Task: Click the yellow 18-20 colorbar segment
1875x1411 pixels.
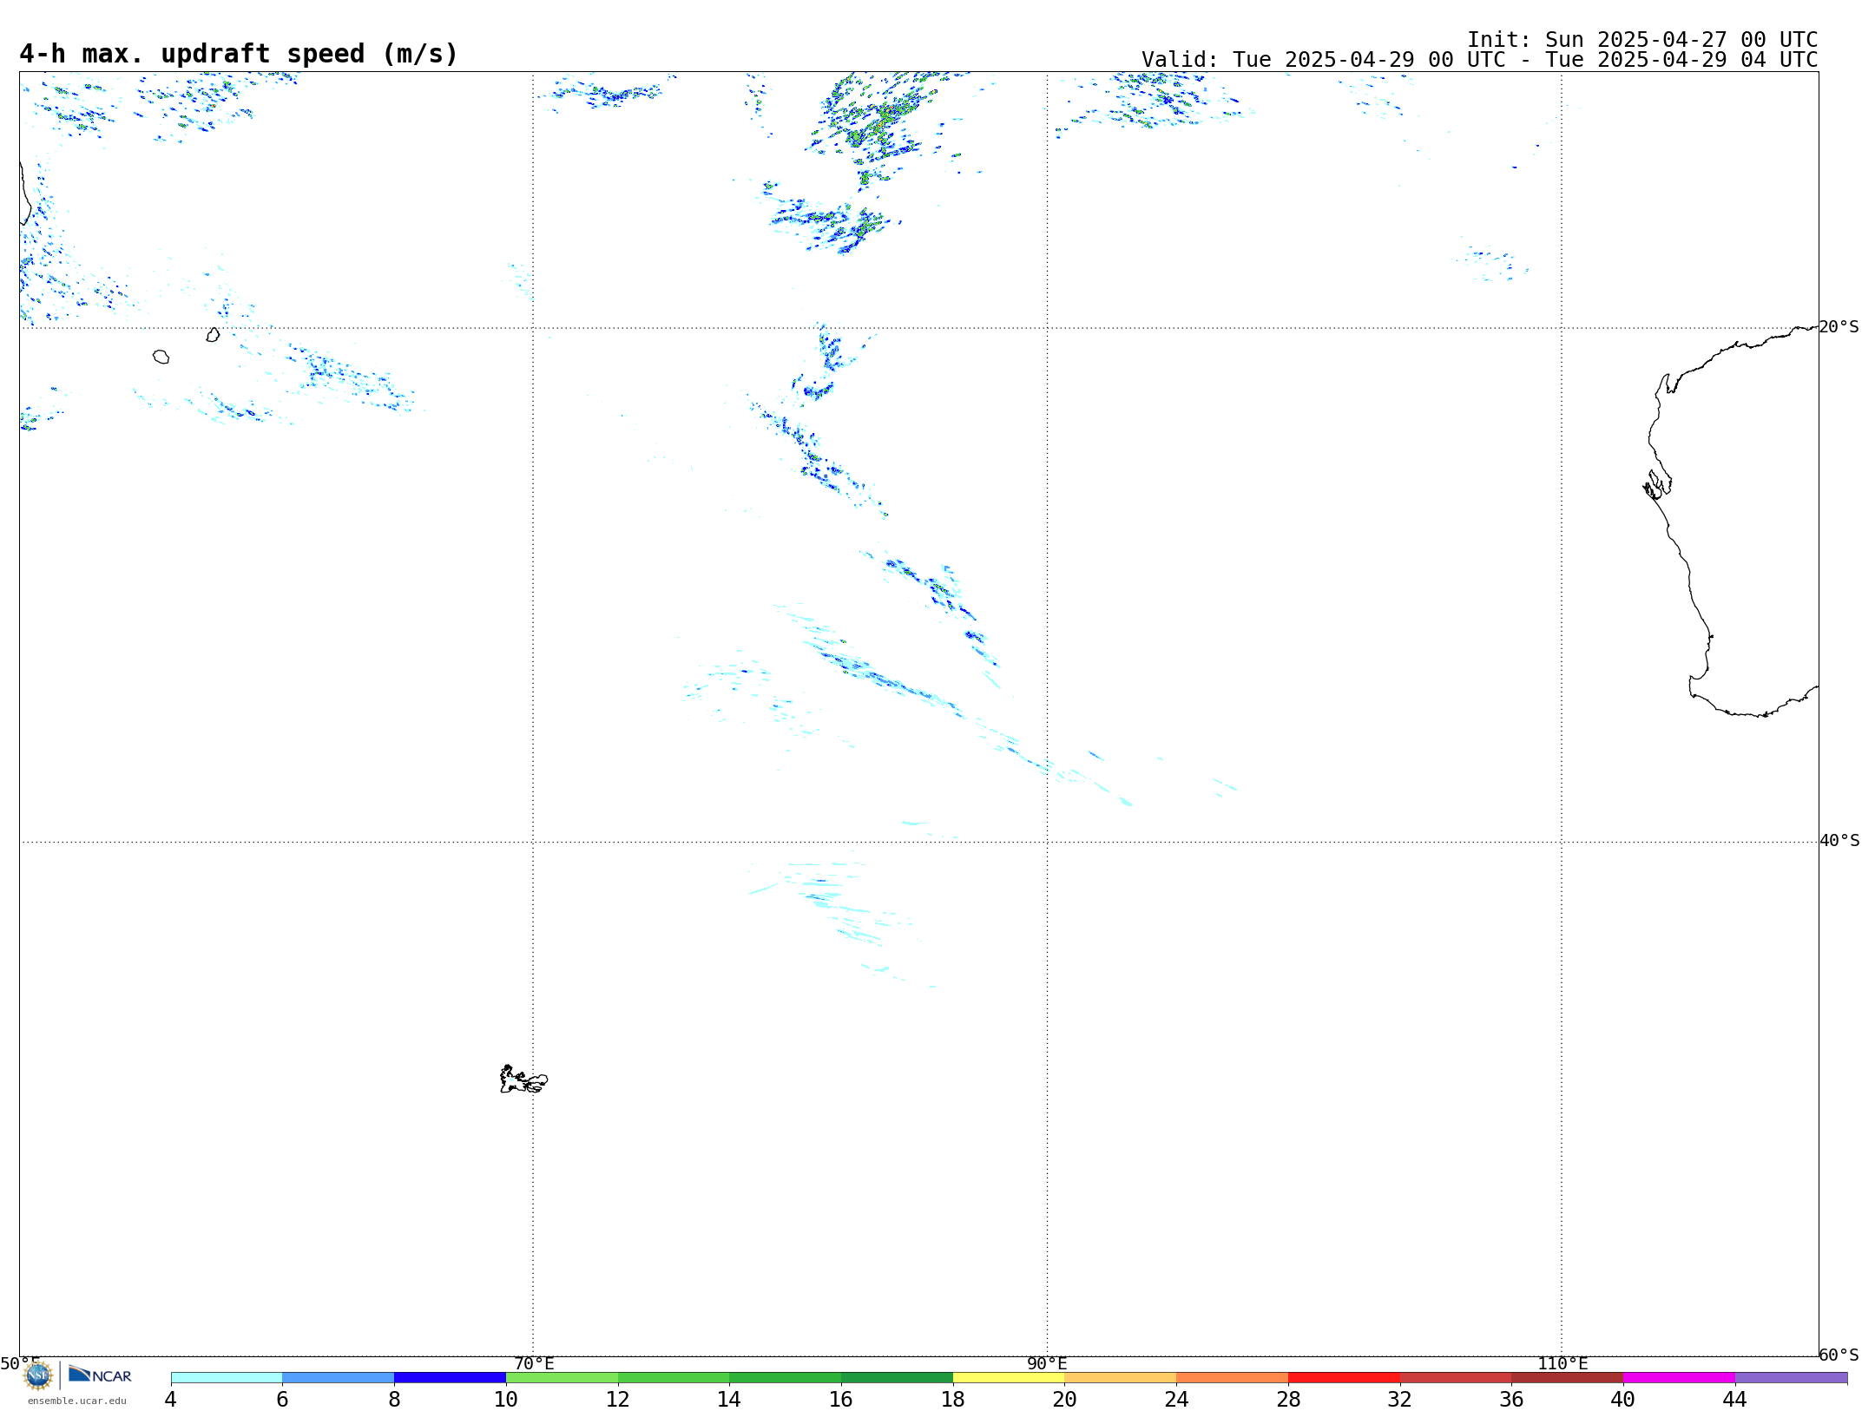Action: click(1009, 1377)
